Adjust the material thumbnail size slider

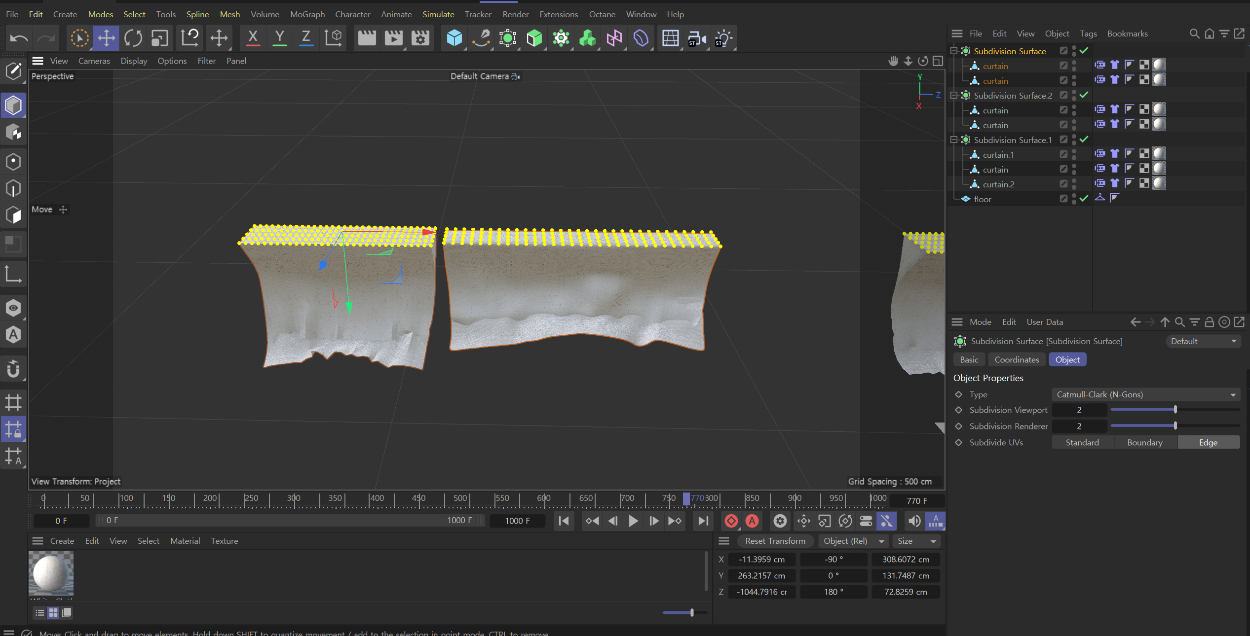point(685,612)
